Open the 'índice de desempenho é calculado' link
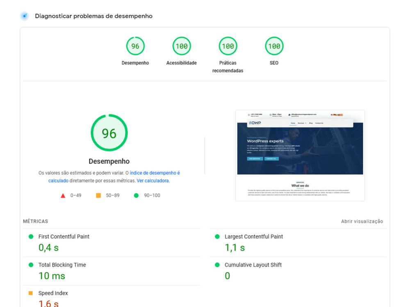410x307 pixels. coord(114,177)
